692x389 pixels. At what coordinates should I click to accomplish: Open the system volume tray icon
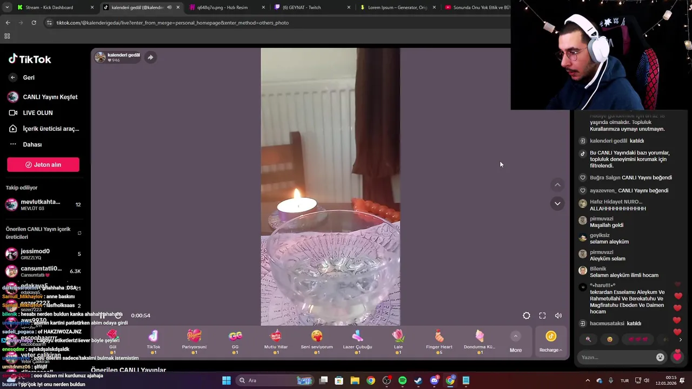click(x=646, y=380)
